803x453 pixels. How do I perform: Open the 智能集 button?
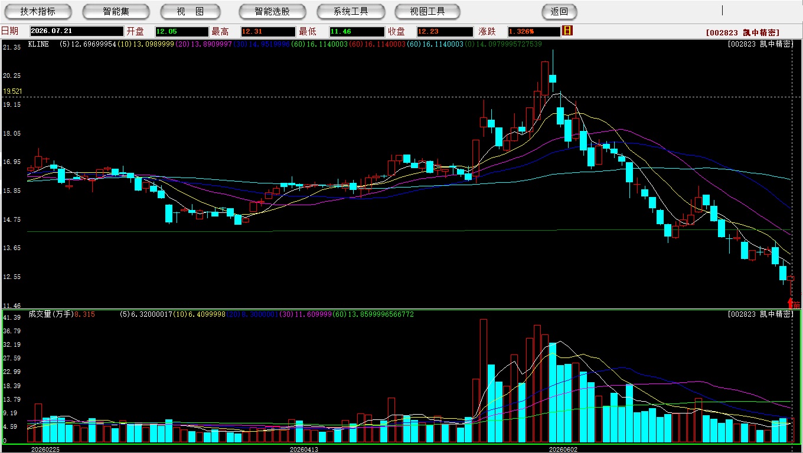coord(116,11)
